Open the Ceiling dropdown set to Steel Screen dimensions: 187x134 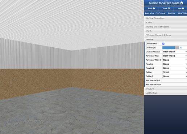coord(175,72)
